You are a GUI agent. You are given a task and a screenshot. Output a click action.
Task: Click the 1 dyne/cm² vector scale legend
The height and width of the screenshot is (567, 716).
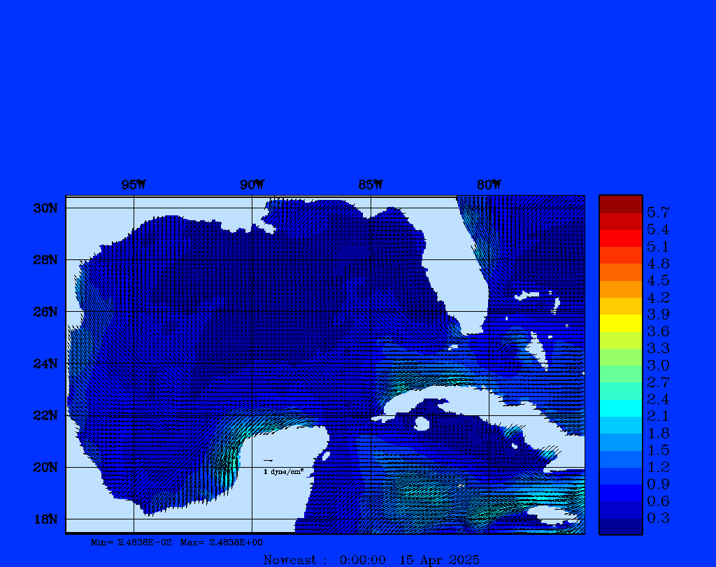click(282, 472)
